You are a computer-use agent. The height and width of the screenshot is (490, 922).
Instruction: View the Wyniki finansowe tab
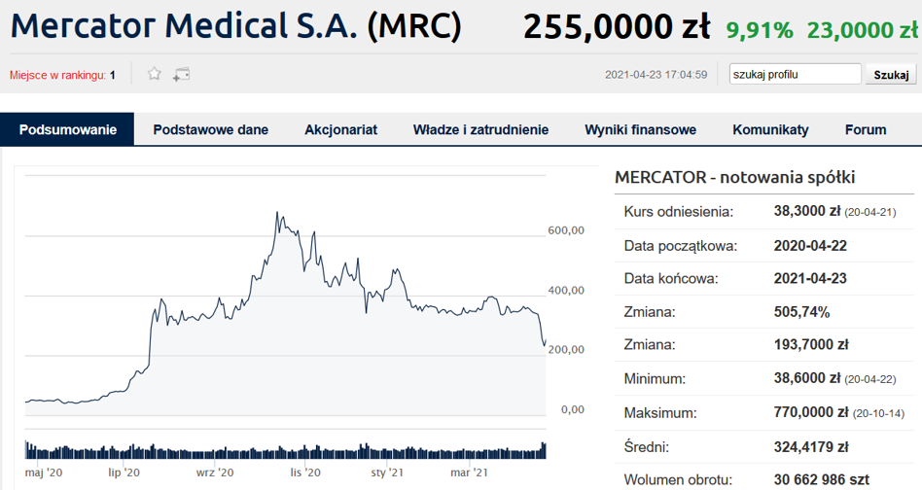pos(640,130)
